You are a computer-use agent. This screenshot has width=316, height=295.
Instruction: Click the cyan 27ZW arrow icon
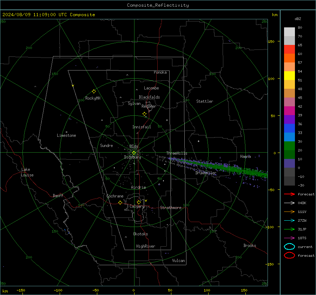coord(289,221)
